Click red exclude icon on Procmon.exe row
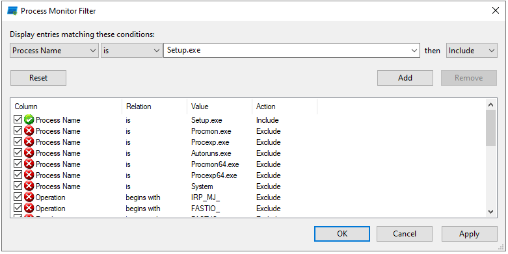508x254 pixels. tap(29, 131)
